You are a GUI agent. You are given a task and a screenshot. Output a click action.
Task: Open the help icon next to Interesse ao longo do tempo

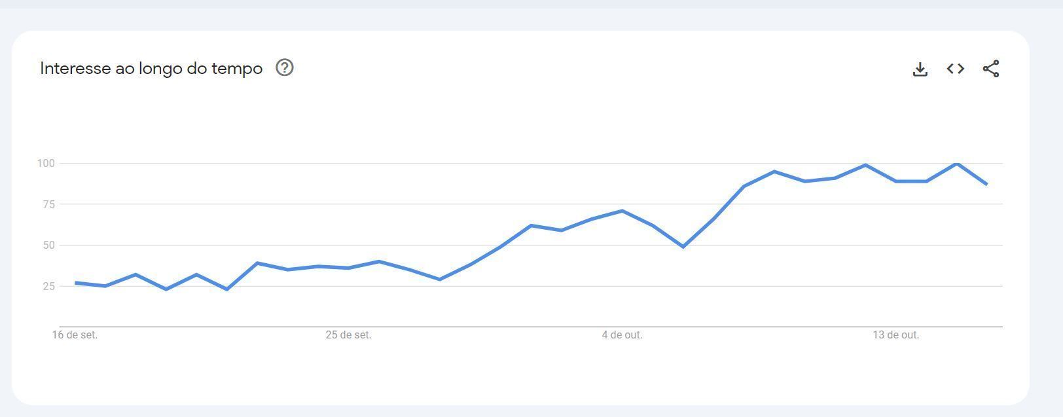(285, 67)
